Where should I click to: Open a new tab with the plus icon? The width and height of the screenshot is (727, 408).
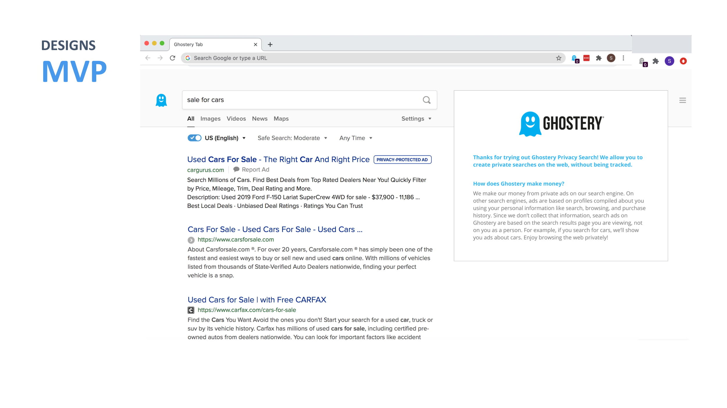click(x=270, y=44)
